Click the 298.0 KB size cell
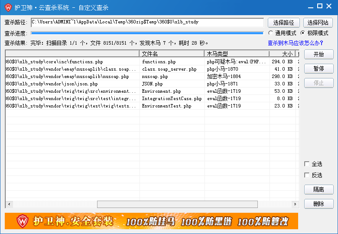Screen dimensions: 338x234 (x=283, y=77)
